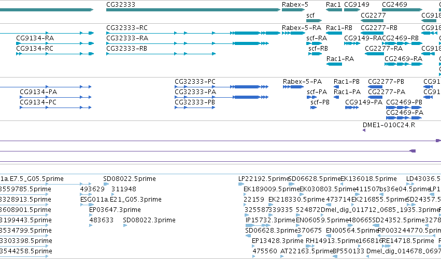Select EST EP03647.3prime

[x=91, y=215]
